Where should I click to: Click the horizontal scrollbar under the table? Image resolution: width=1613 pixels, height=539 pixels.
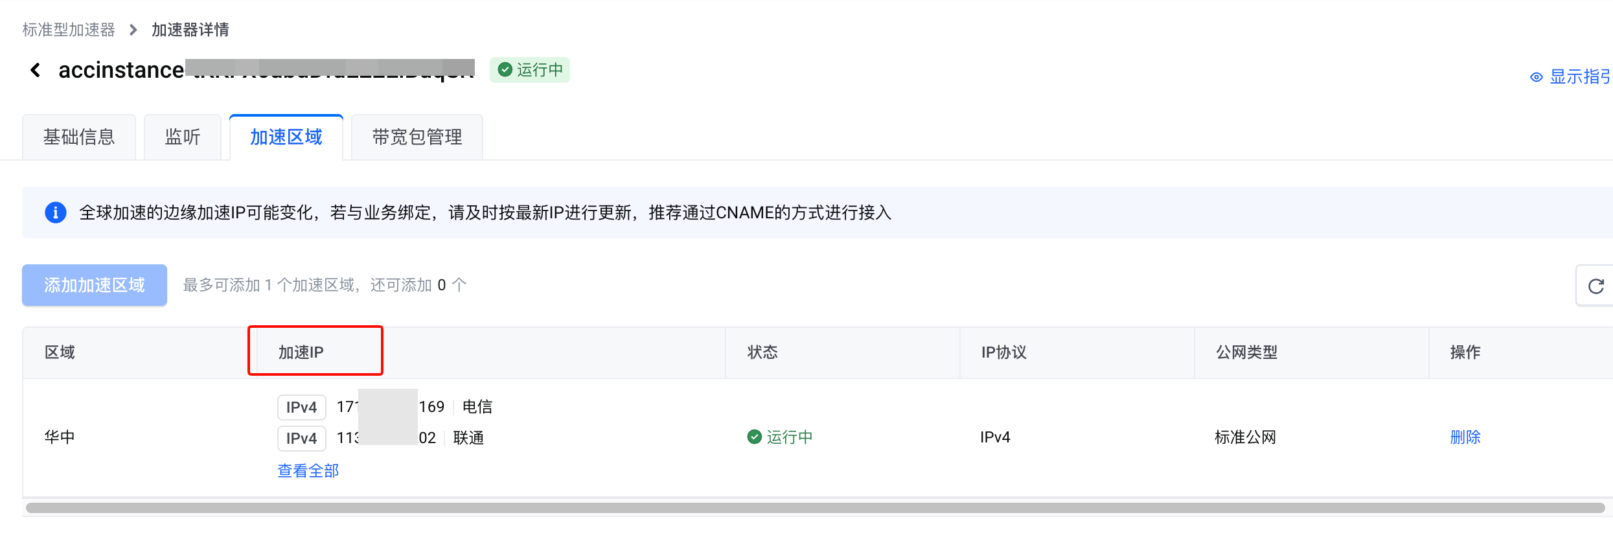815,508
